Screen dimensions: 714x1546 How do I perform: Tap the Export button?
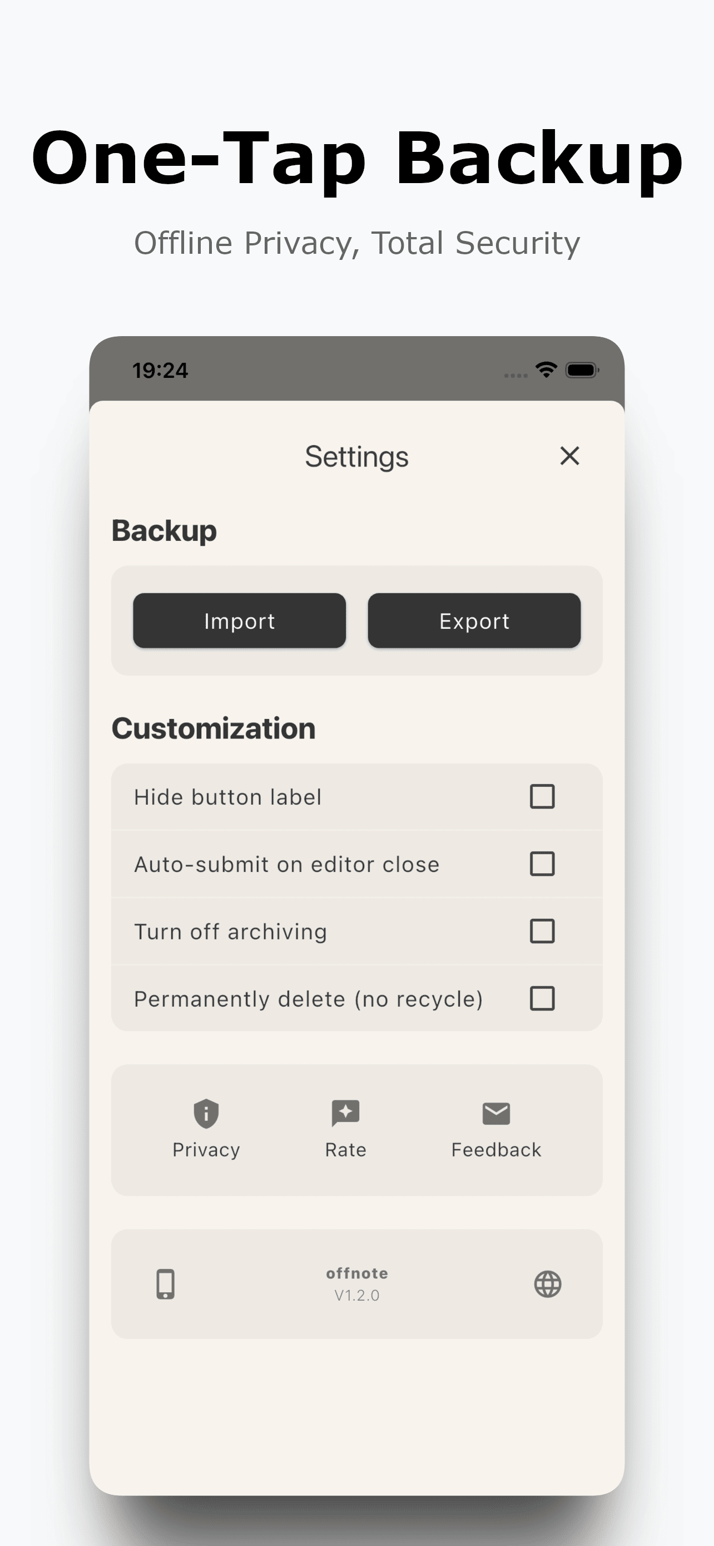(x=474, y=621)
